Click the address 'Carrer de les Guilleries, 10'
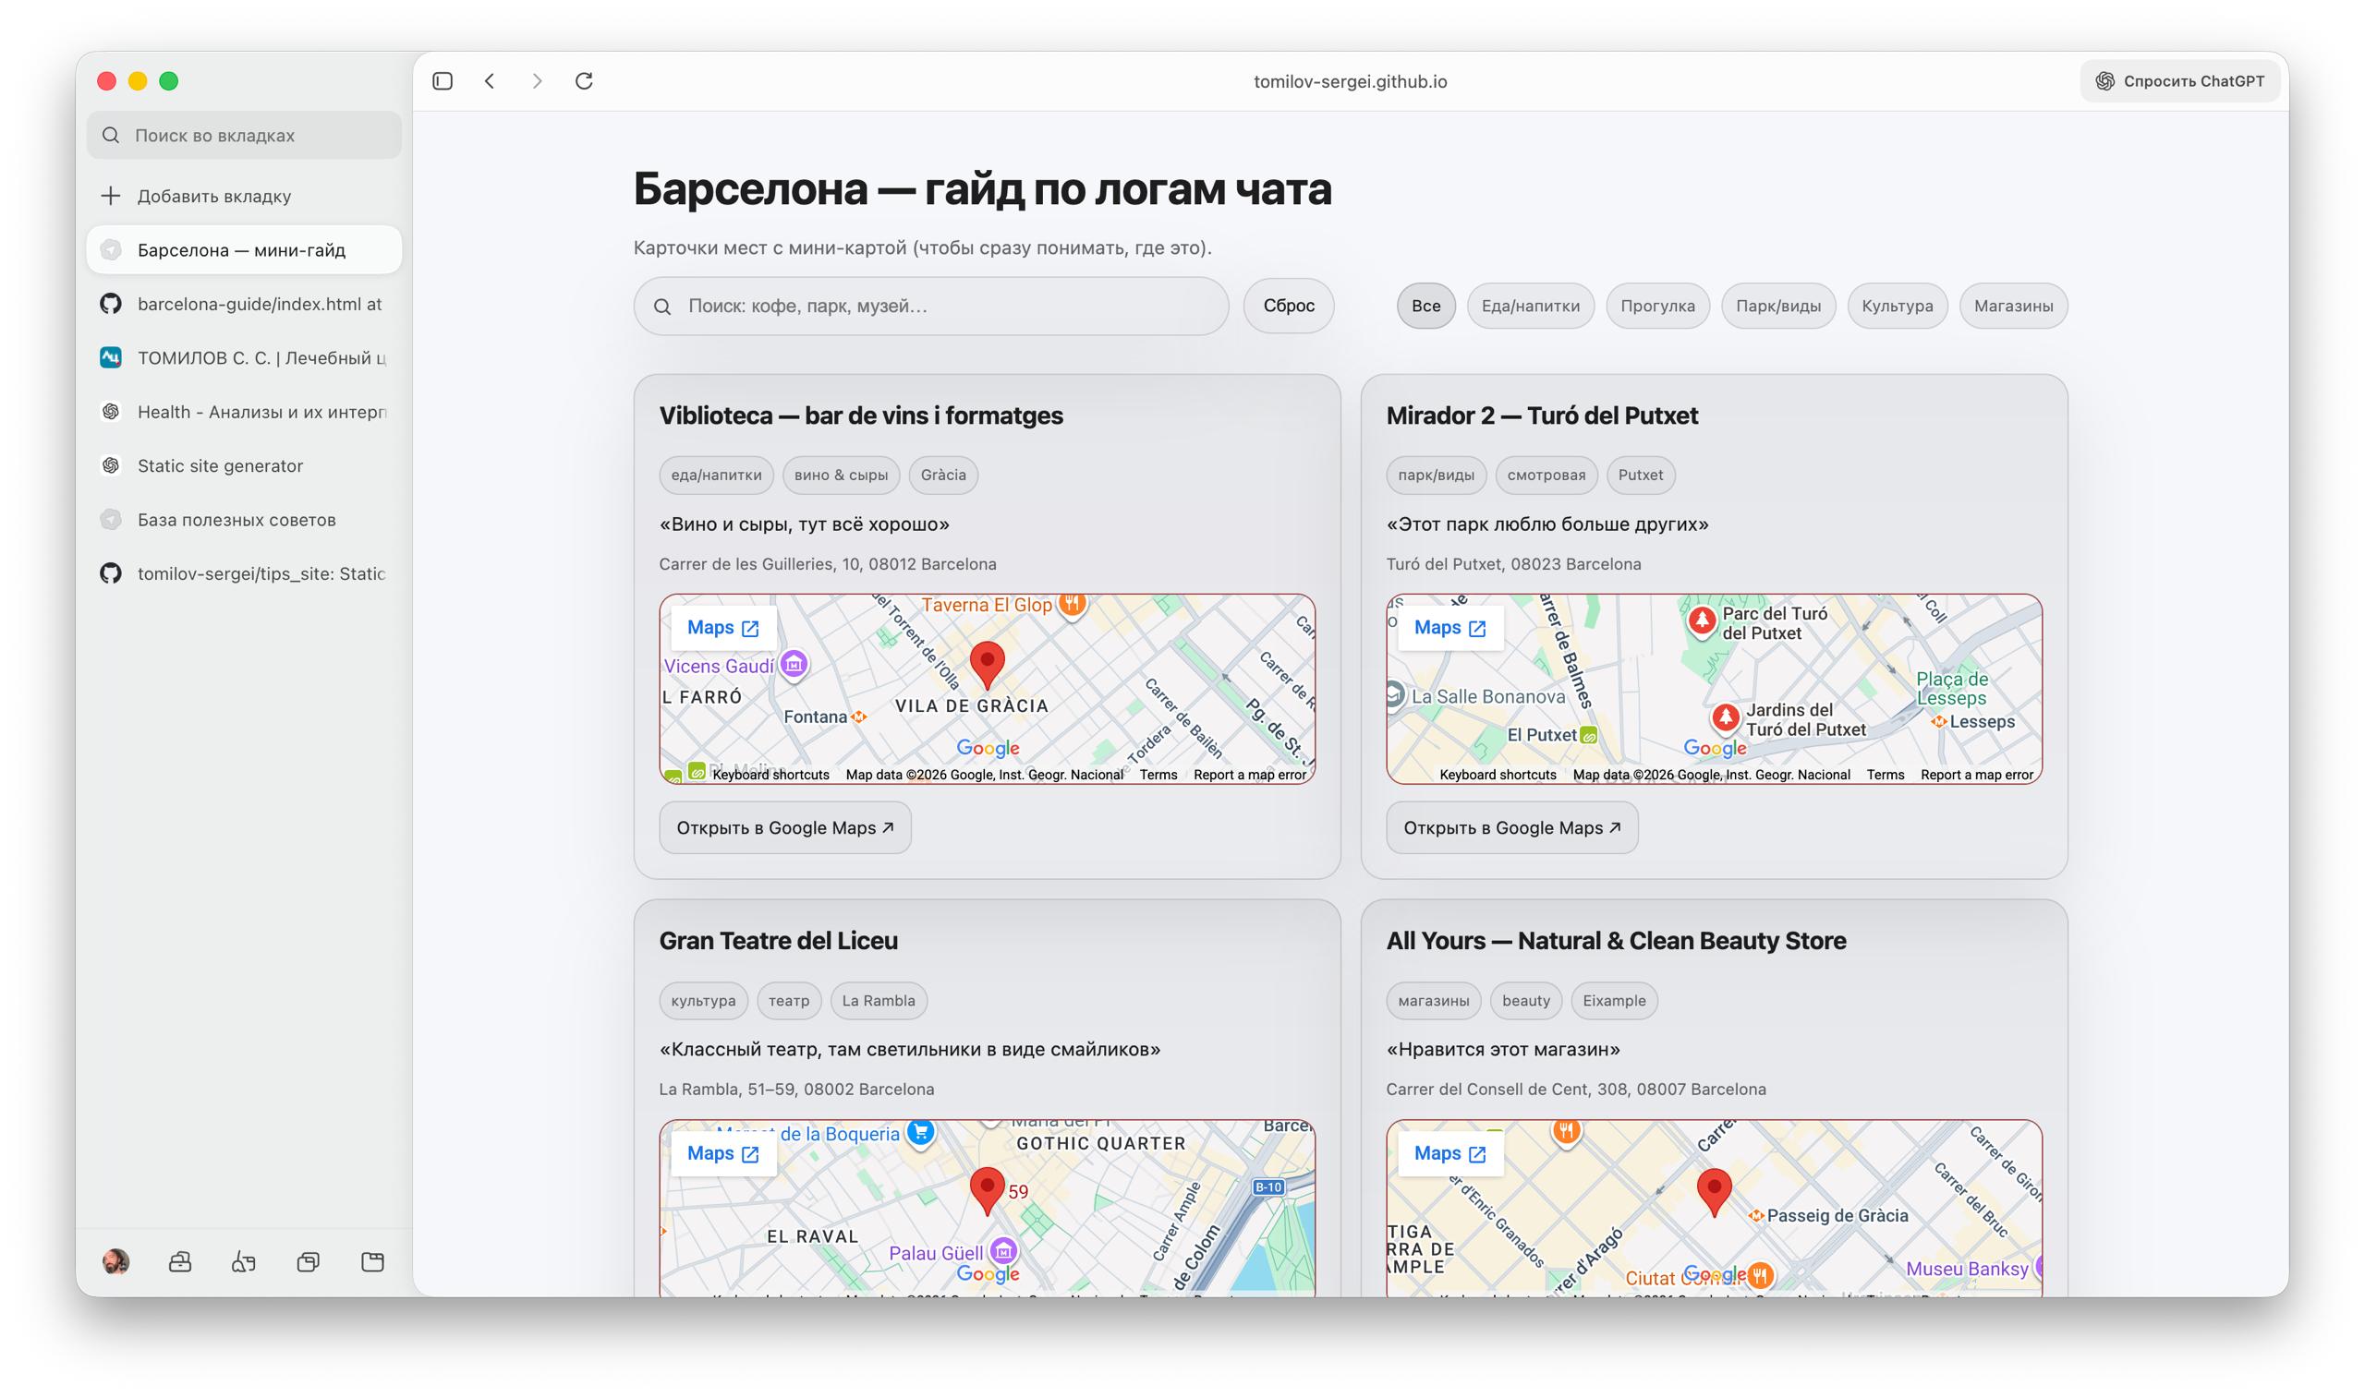The image size is (2365, 1397). tap(828, 564)
